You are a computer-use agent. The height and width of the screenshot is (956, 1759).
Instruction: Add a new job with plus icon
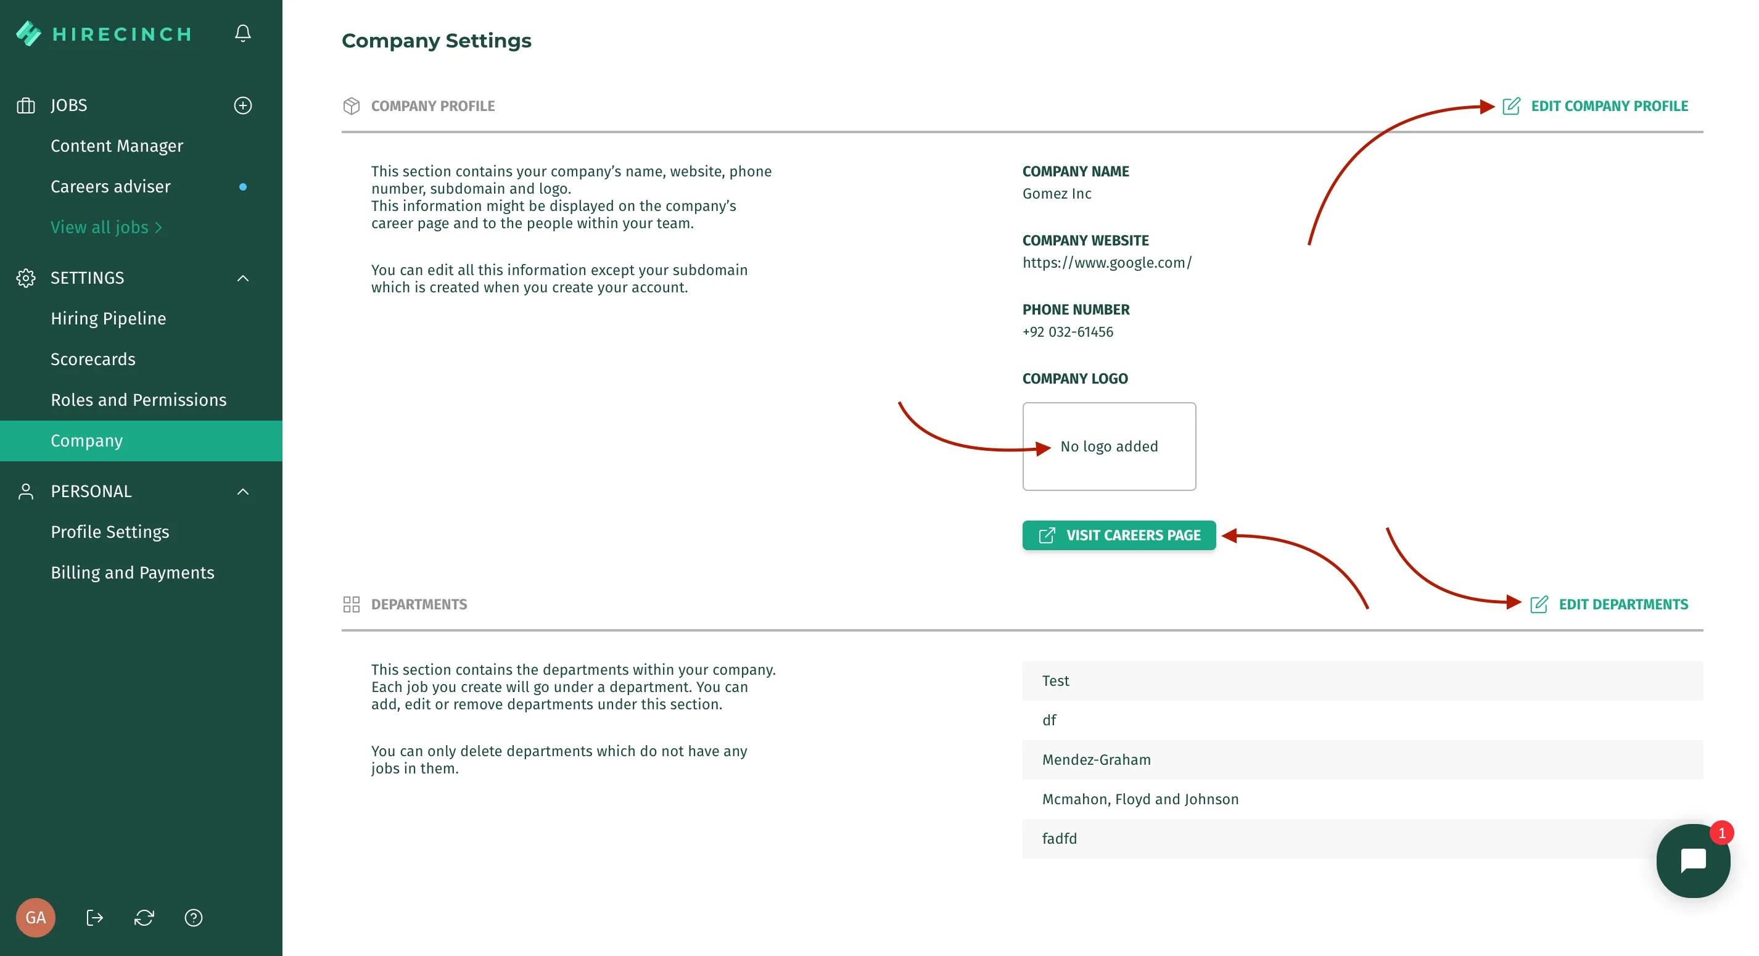(242, 105)
